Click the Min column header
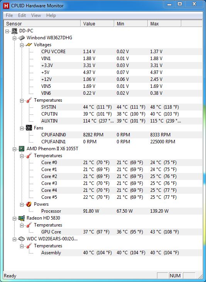Screen dimensions: 206x282 (x=131, y=24)
